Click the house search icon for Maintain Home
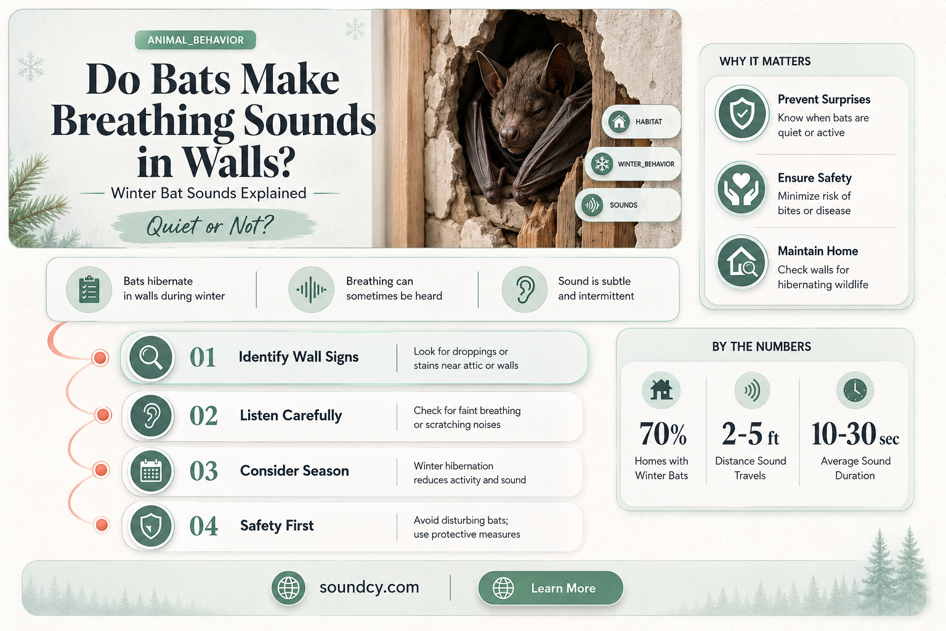Viewport: 946px width, 631px height. coord(742,261)
